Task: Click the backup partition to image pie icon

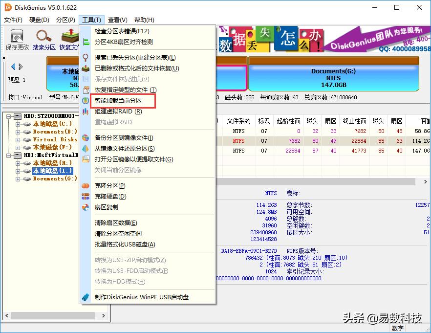Action: [85, 138]
